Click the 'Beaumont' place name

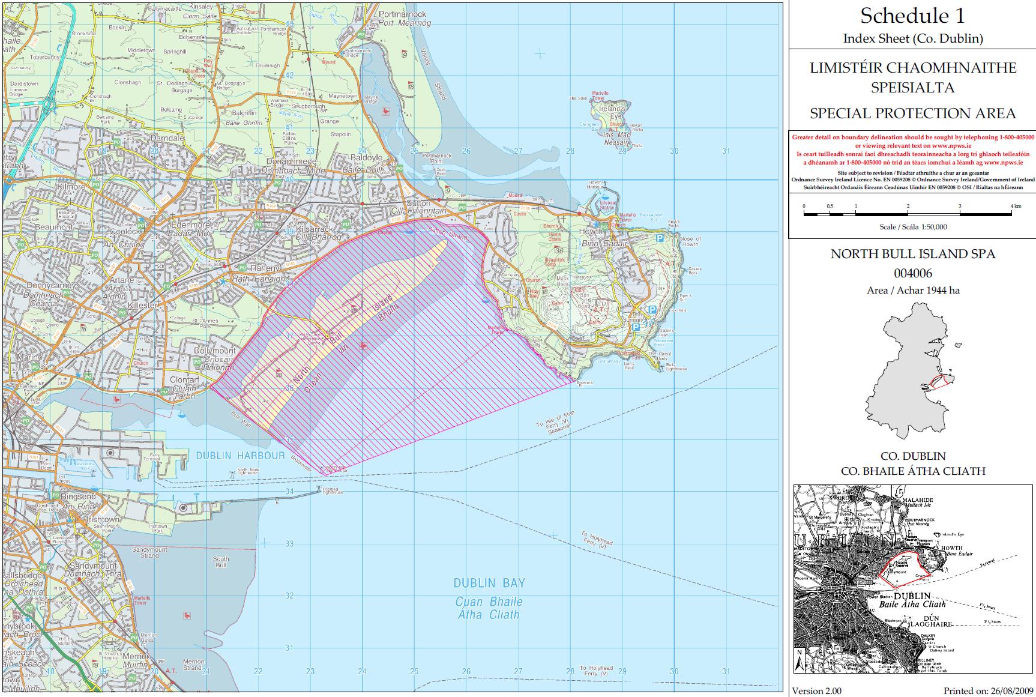pos(54,227)
